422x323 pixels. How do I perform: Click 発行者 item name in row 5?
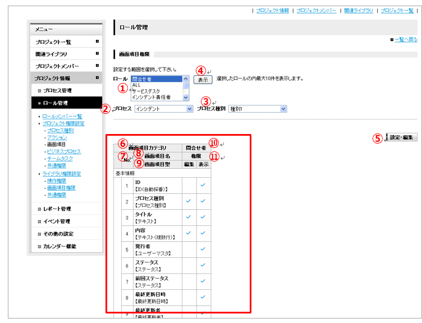tap(143, 246)
